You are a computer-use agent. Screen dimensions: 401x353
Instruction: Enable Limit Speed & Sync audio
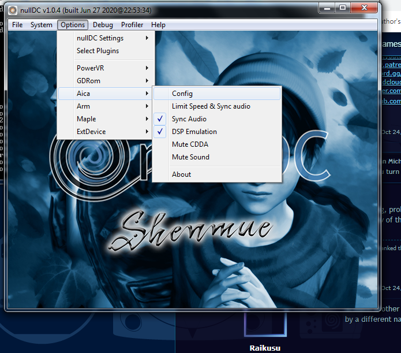217,106
